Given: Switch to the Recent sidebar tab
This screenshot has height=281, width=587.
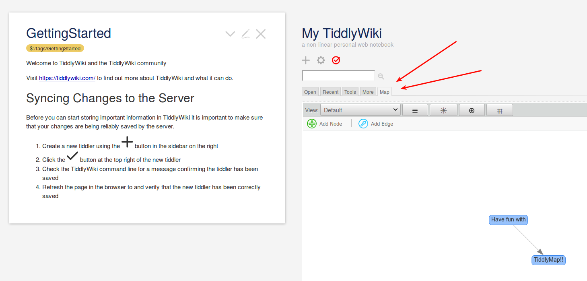Looking at the screenshot, I should tap(331, 92).
